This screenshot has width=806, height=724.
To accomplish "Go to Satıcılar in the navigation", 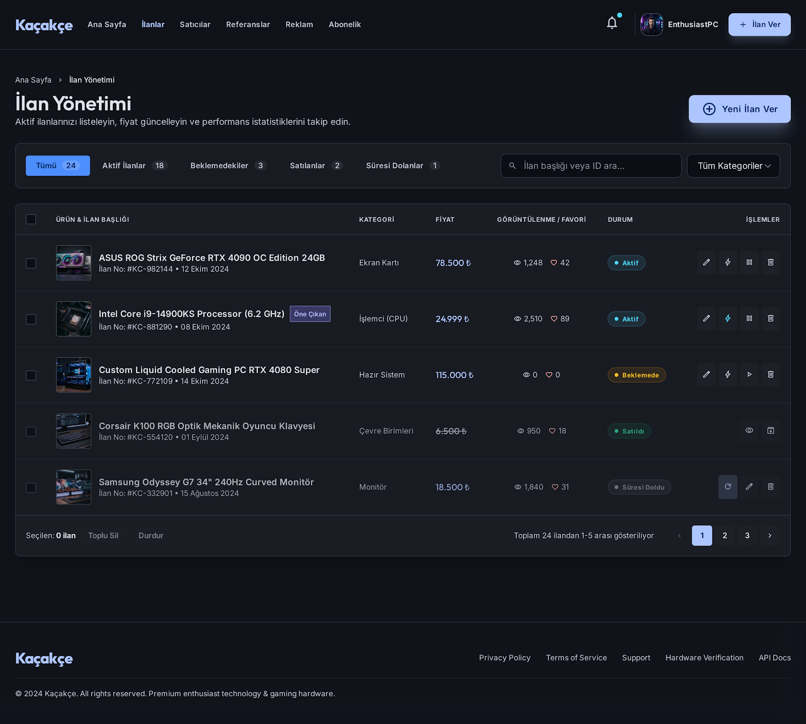I will click(x=195, y=24).
